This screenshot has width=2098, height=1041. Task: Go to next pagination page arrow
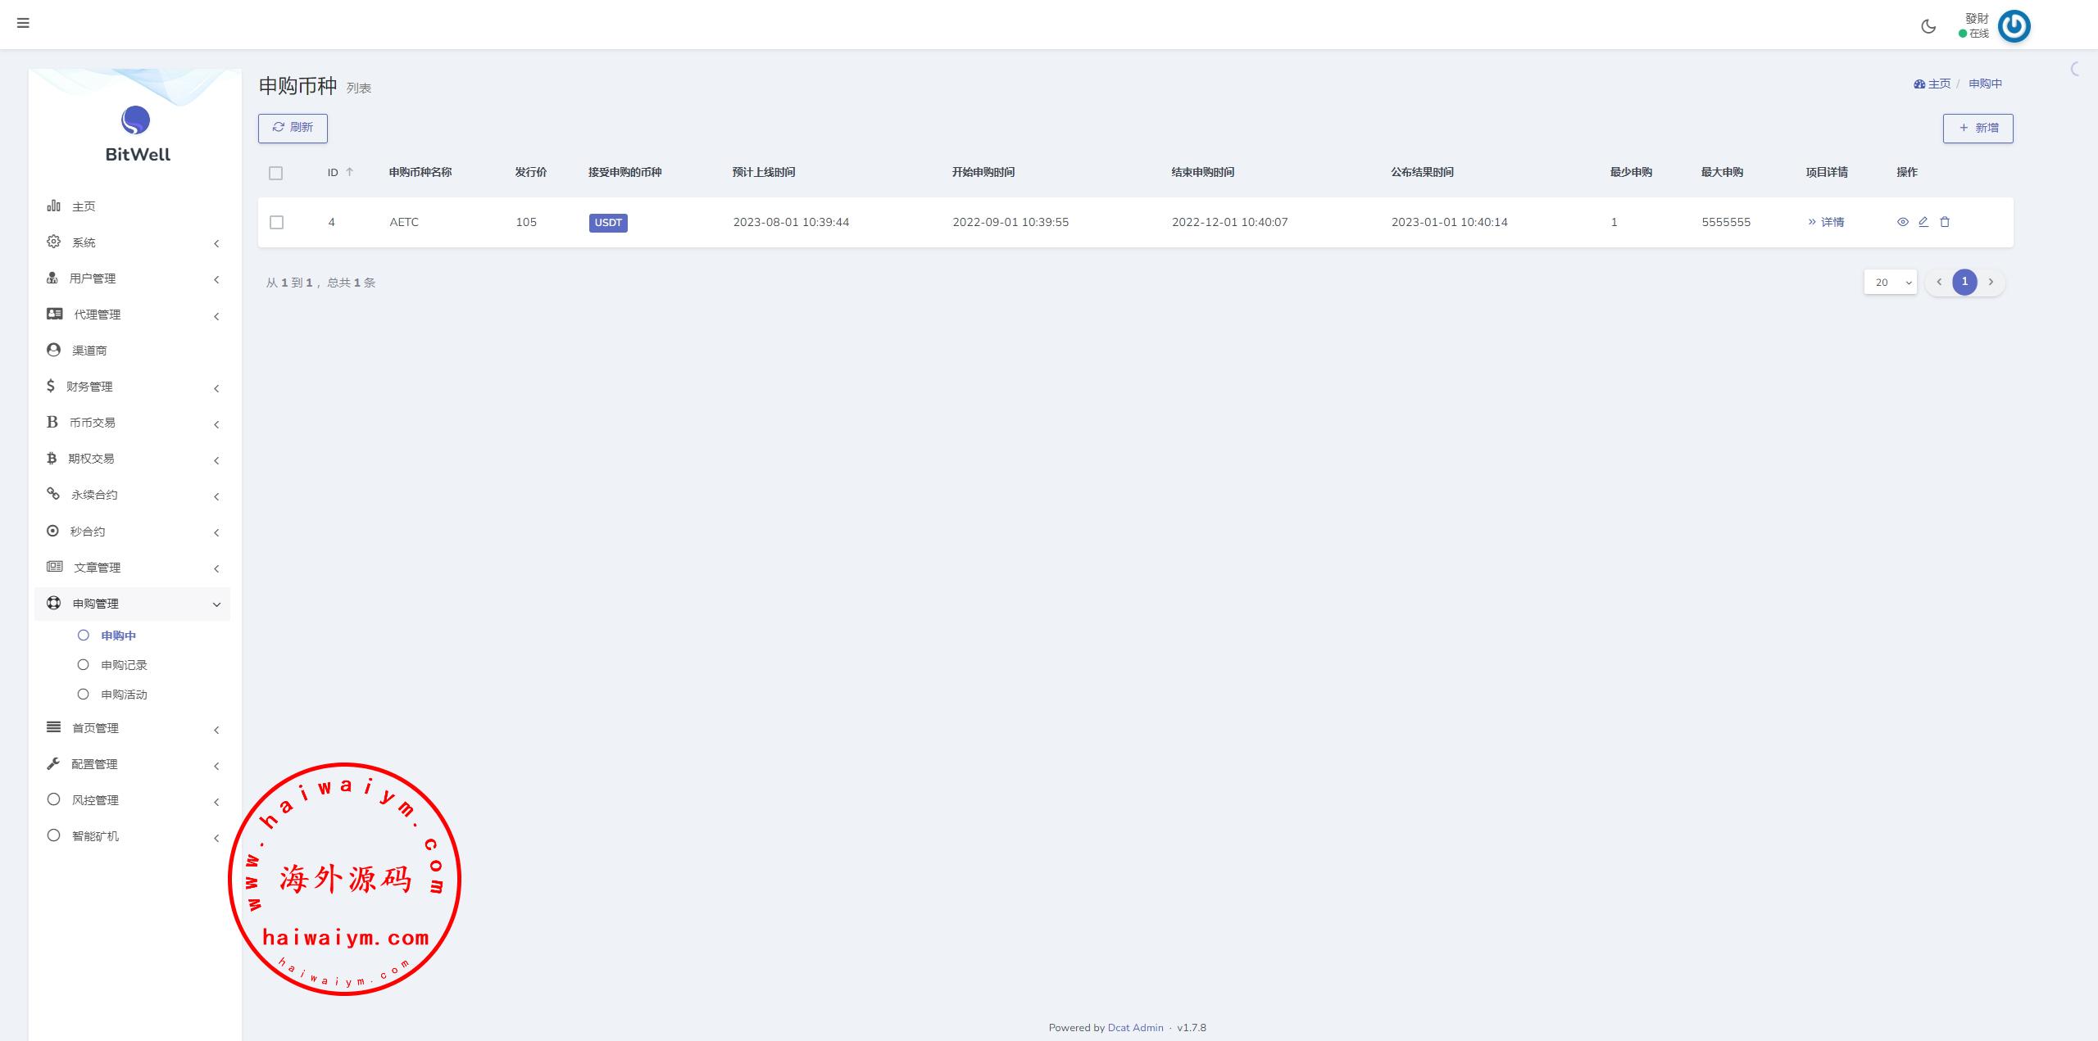(1991, 282)
